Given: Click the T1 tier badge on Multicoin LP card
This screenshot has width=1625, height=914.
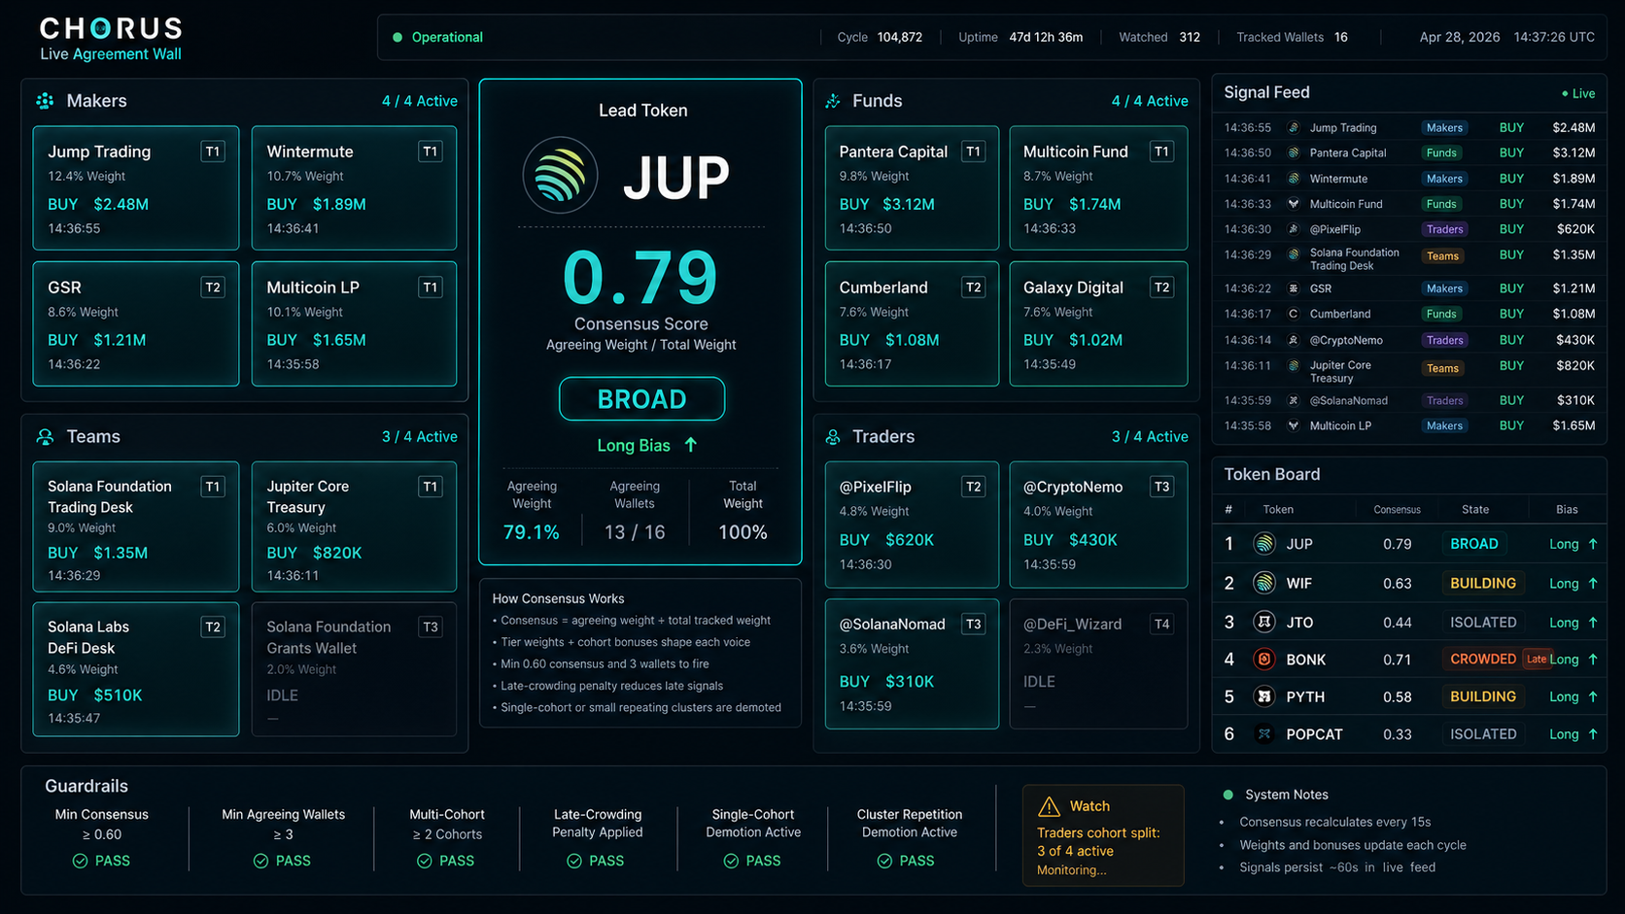Looking at the screenshot, I should 430,288.
